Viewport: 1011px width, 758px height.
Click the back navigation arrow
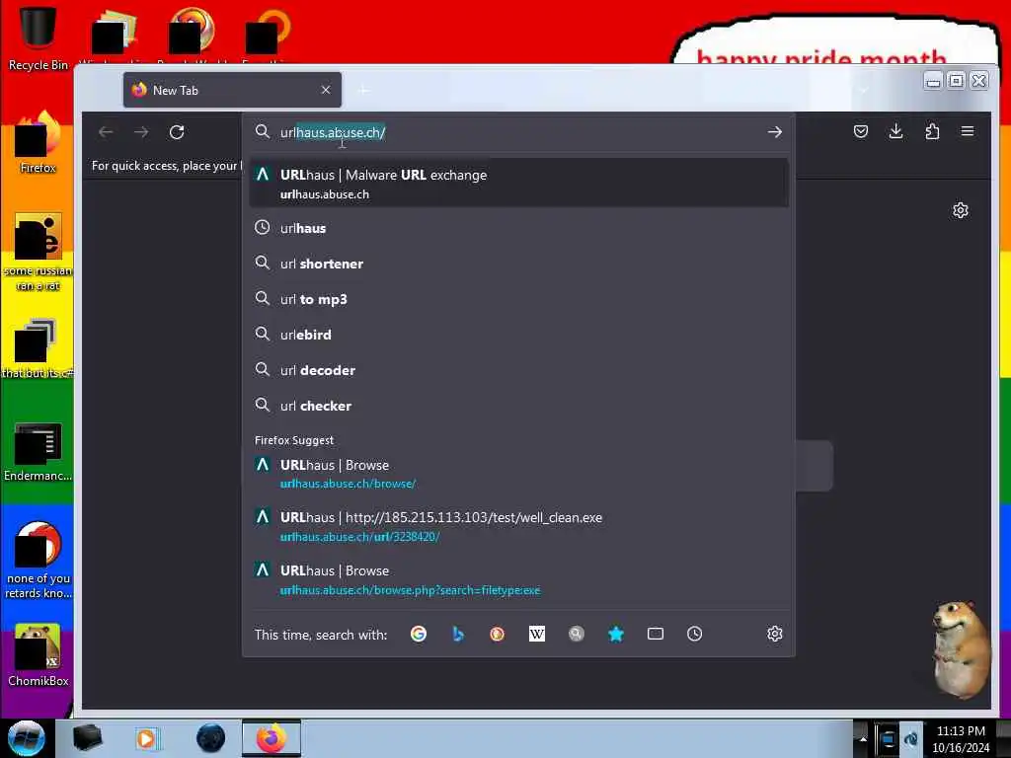coord(106,132)
